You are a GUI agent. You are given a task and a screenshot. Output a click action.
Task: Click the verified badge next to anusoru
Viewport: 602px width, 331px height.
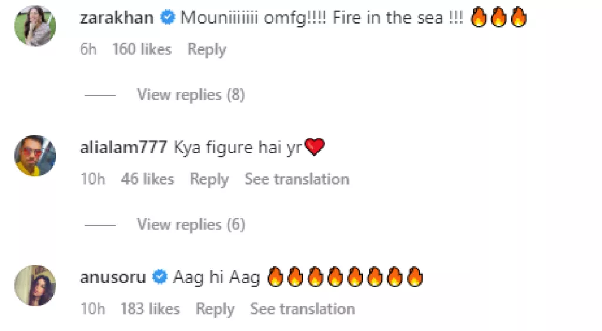(x=159, y=277)
